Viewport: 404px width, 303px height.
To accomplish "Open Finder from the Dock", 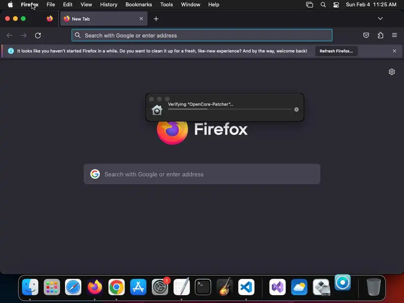I will tap(30, 287).
